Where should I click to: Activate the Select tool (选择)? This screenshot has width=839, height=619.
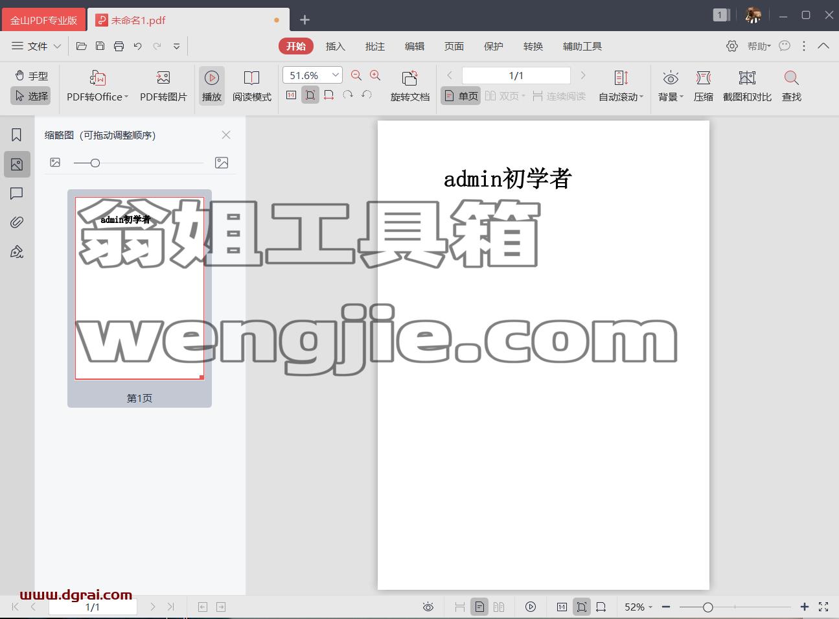pos(31,96)
